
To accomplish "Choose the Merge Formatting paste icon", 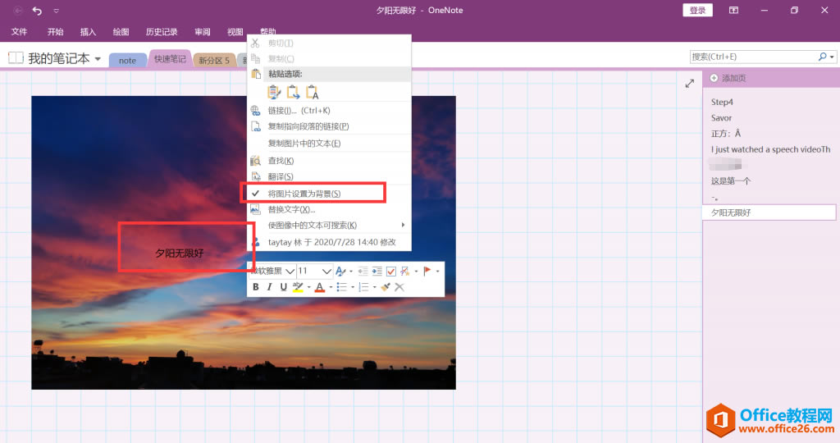I will 293,92.
